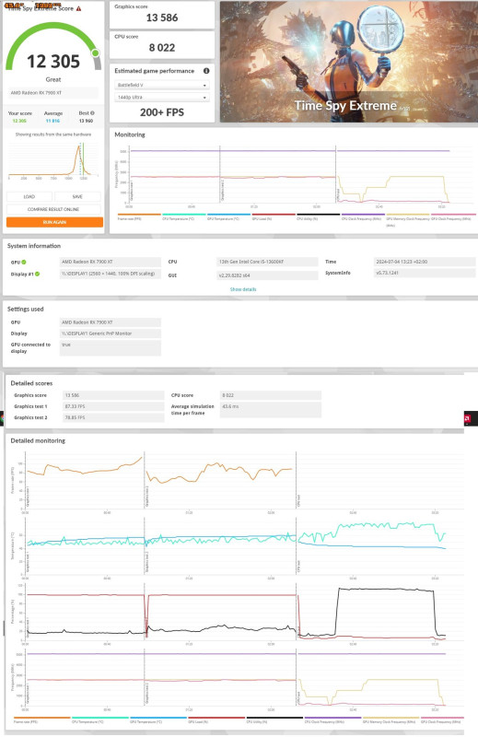Toggle GPU Memory Clock Frequency in the Monitoring legend
The height and width of the screenshot is (737, 478).
[x=407, y=218]
